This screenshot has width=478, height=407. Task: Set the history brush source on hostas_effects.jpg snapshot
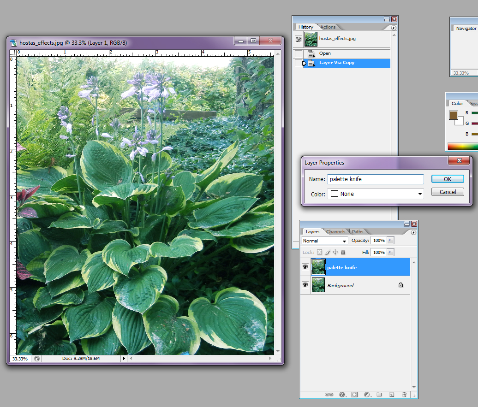[298, 39]
